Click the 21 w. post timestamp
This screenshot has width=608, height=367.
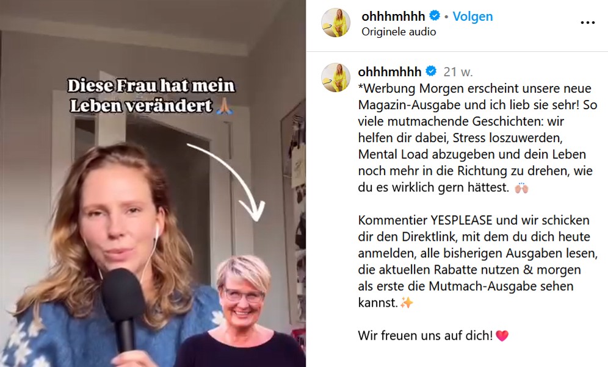click(458, 71)
